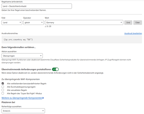Open the Aktion auswählen dropdown showing Überspringen
Image resolution: width=144 pixels, height=114 pixels.
22,56
